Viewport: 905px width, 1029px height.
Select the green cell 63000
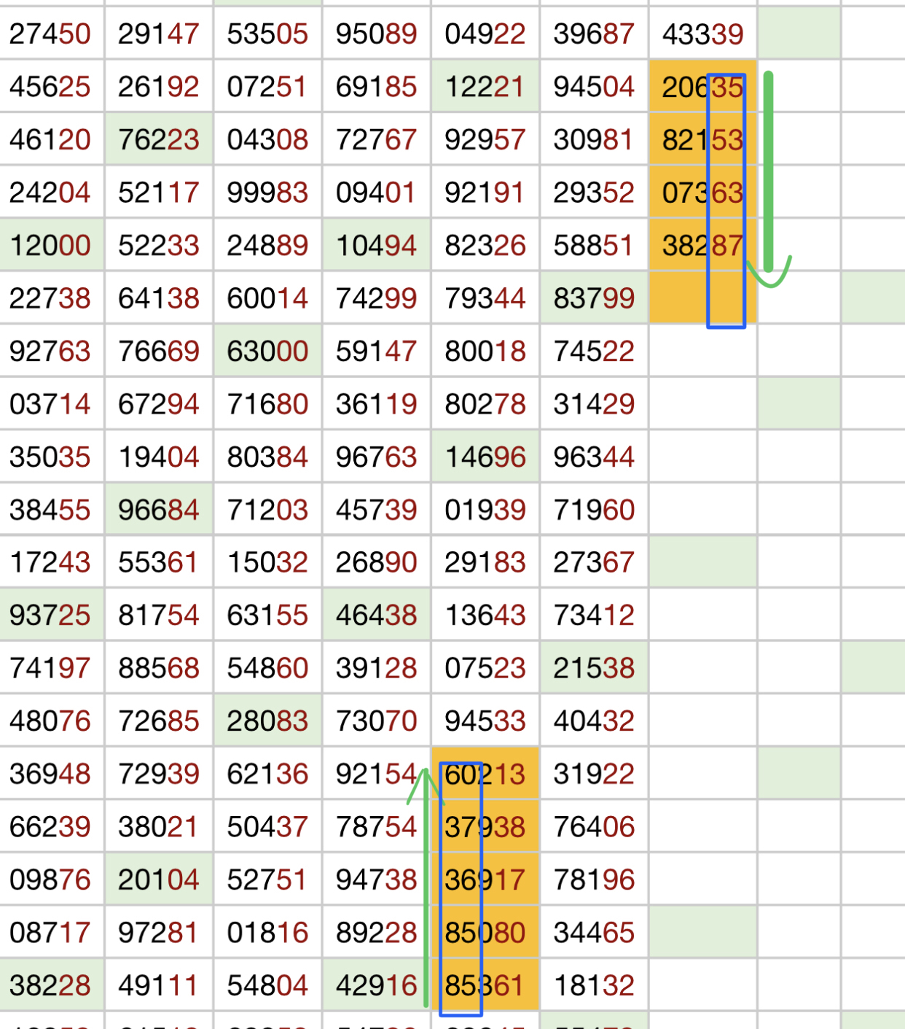pos(267,351)
